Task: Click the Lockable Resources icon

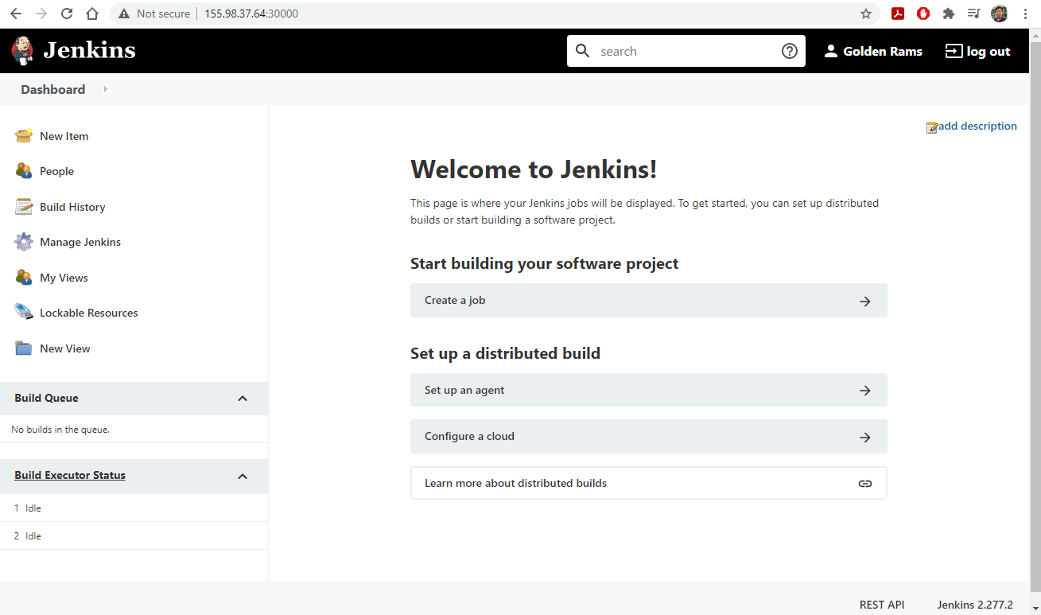Action: click(x=23, y=313)
